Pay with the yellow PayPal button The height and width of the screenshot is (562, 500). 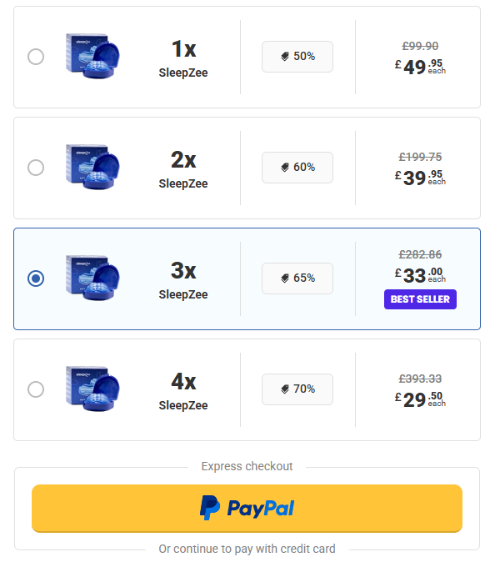[247, 509]
